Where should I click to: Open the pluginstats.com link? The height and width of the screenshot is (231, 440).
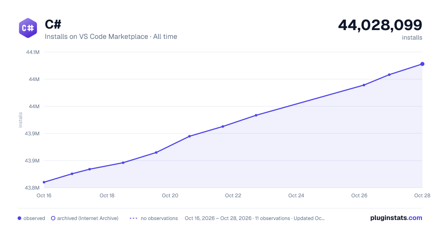click(x=396, y=218)
